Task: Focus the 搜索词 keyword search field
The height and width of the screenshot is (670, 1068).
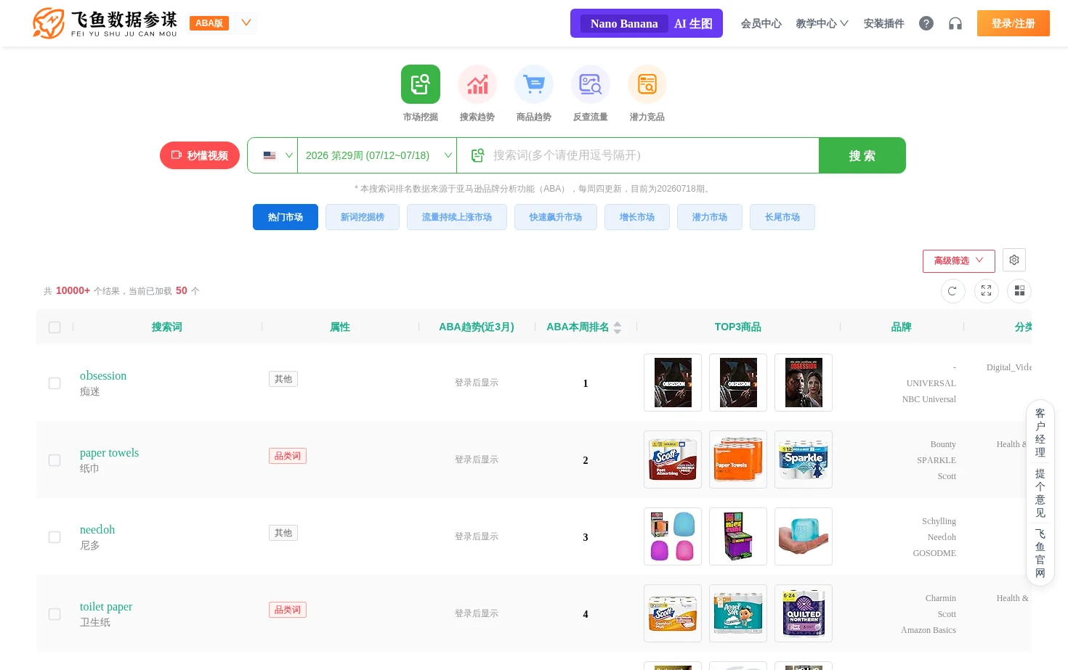Action: (x=652, y=155)
